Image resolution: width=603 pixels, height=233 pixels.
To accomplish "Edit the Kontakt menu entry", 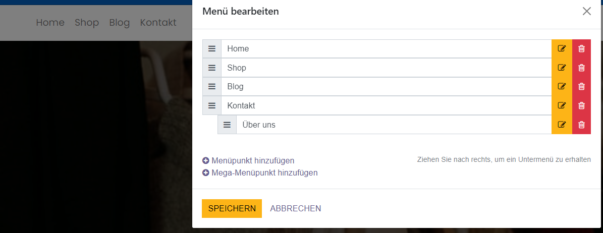I will 562,105.
